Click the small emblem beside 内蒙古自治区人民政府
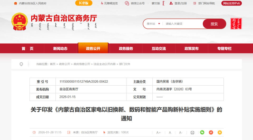The height and width of the screenshot is (140, 253). click(16, 3)
